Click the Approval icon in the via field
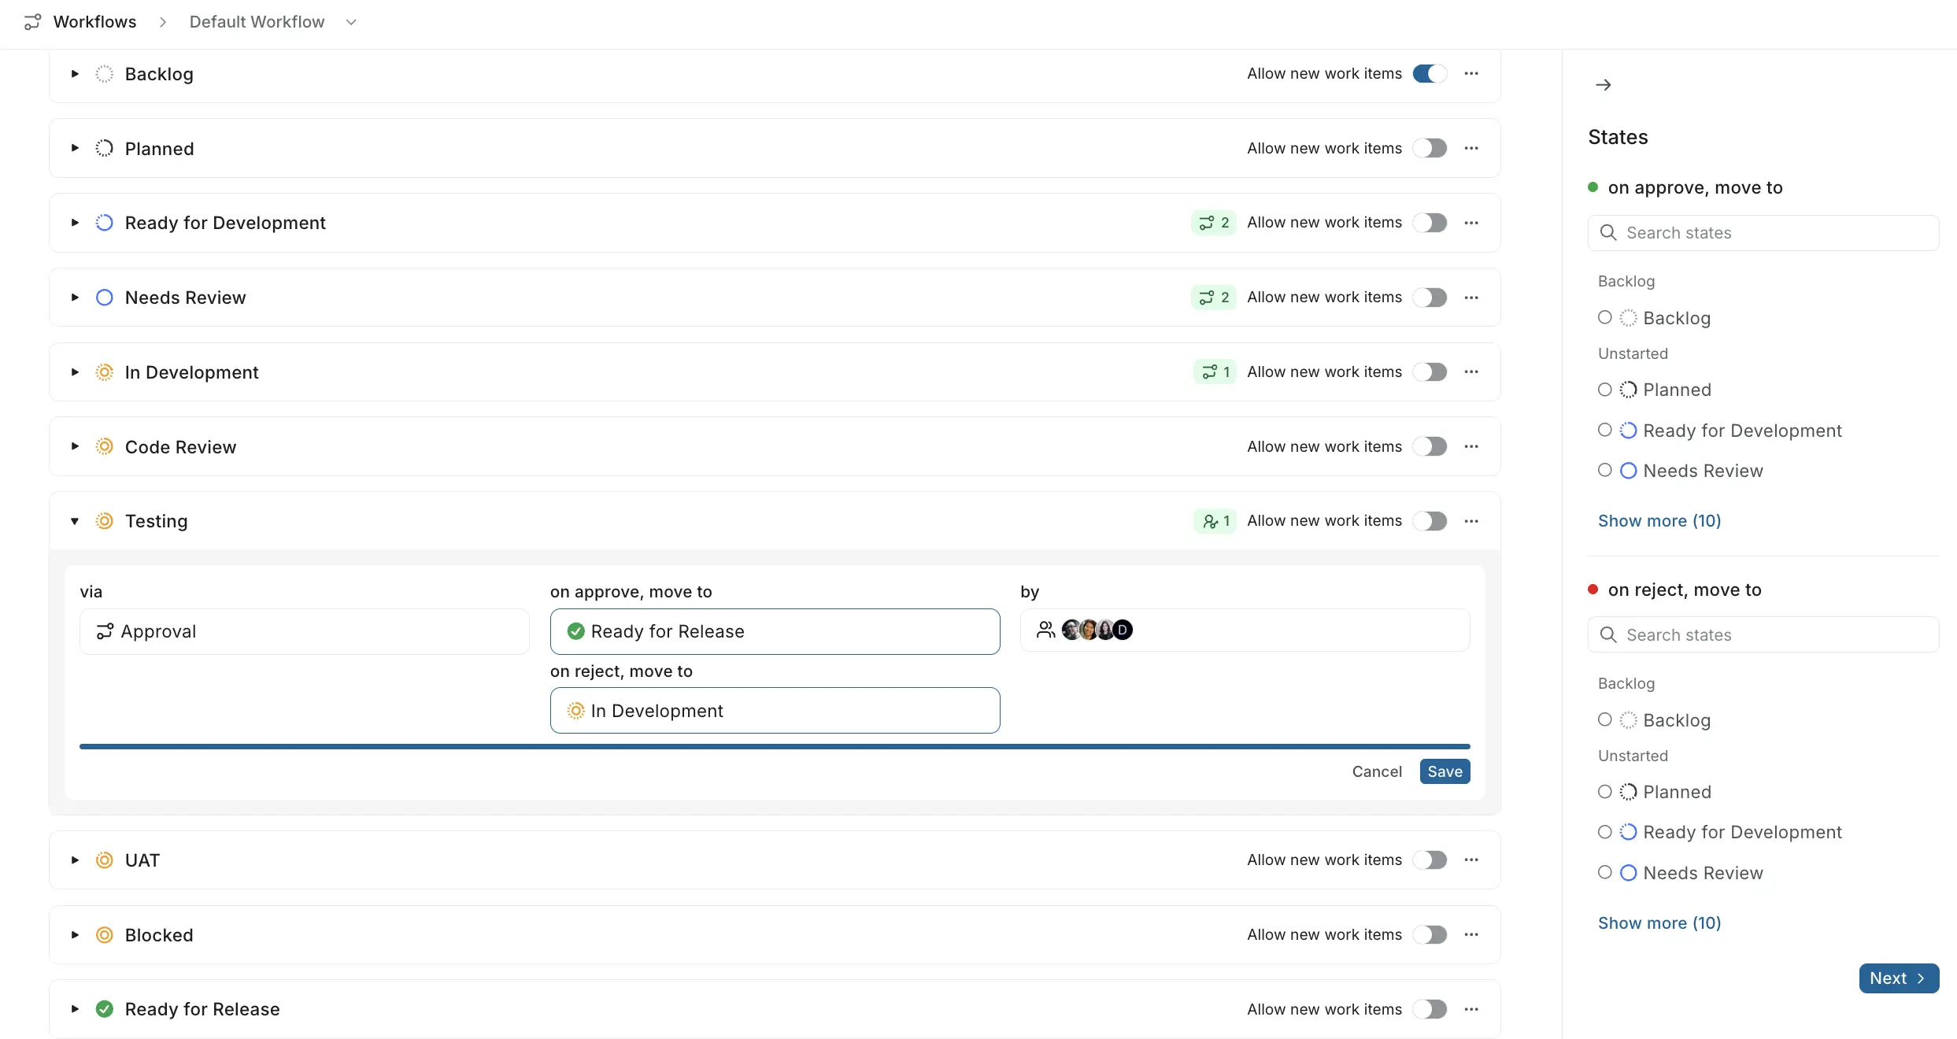This screenshot has height=1039, width=1957. pyautogui.click(x=105, y=631)
